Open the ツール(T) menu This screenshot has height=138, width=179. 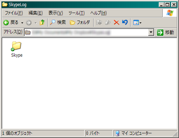tap(77, 13)
